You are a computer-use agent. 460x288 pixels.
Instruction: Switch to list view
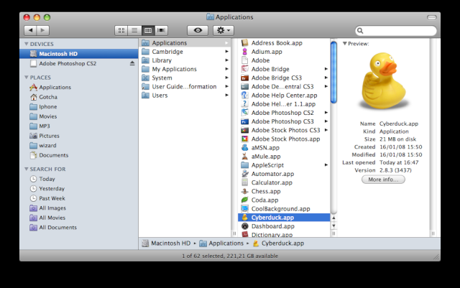tap(134, 30)
